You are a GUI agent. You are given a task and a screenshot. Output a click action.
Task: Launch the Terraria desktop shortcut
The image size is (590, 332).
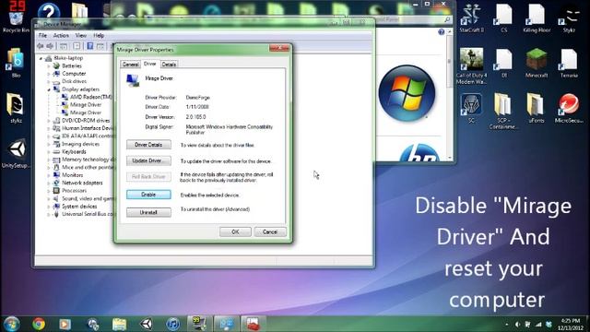pyautogui.click(x=569, y=63)
